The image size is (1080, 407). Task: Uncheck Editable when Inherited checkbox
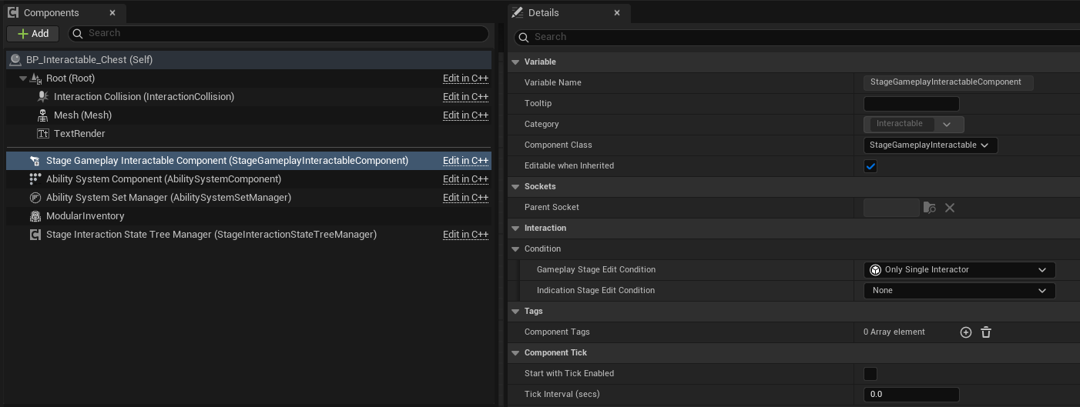[x=870, y=166]
